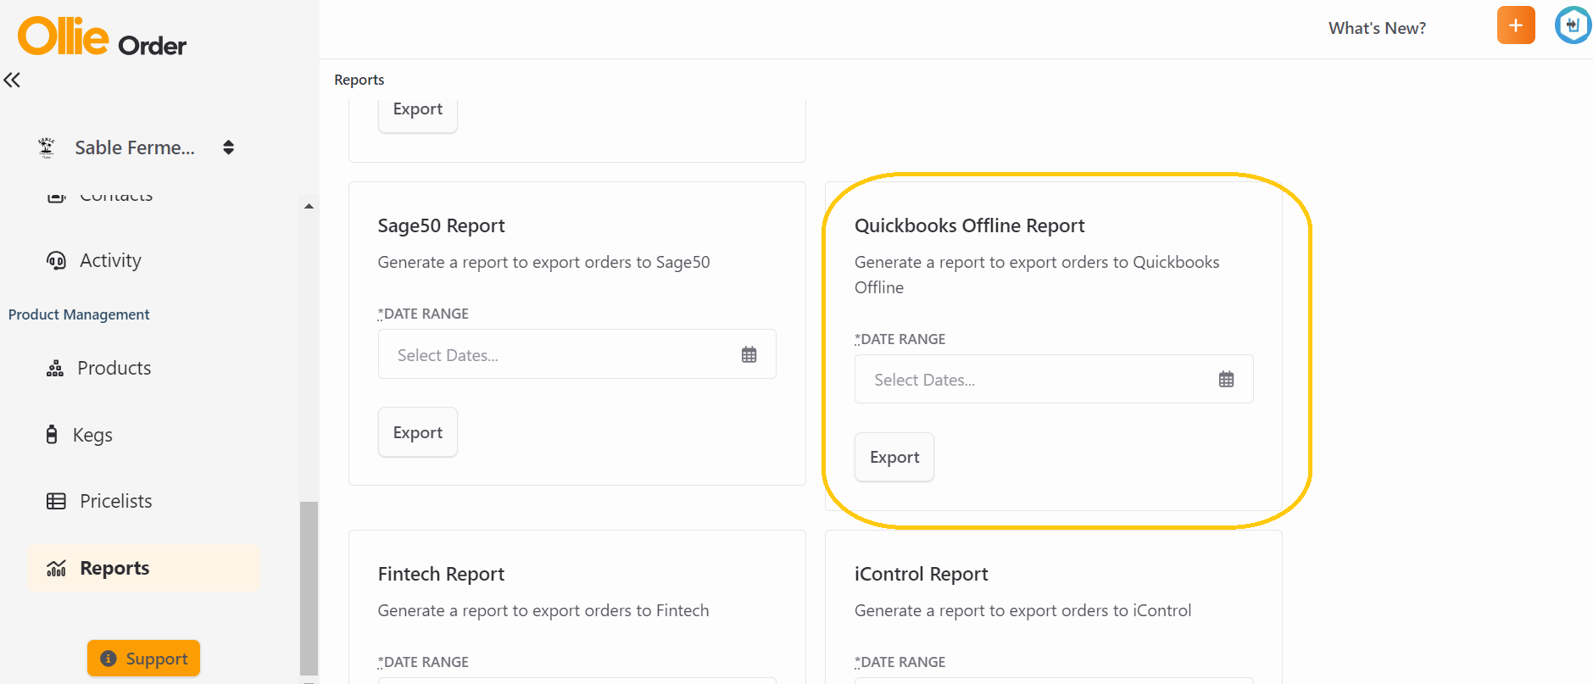Click 'Generate a report to export orders to Sage50'
The image size is (1593, 684).
pos(543,262)
